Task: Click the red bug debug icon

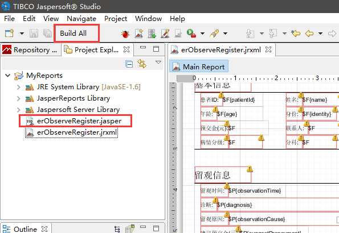Action: (125, 34)
